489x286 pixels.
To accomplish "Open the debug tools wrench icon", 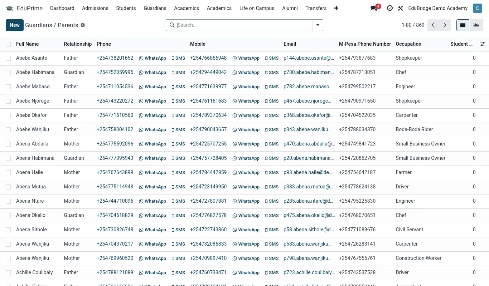I will pyautogui.click(x=401, y=8).
